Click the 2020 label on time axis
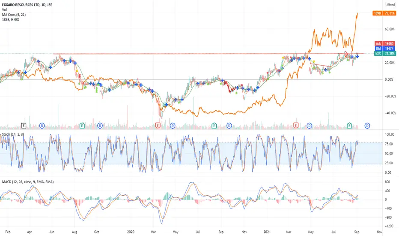This screenshot has width=399, height=236. (131, 232)
